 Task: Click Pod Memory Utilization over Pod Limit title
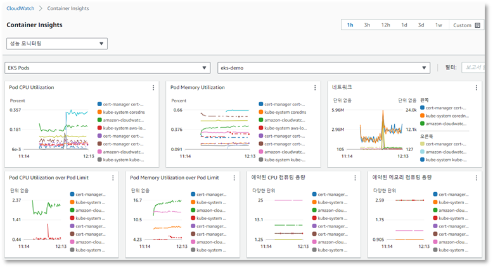[174, 178]
